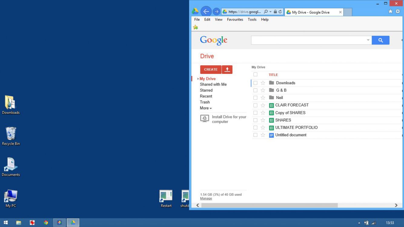Viewport: 404px width, 227px height.
Task: Open the View menu
Action: [219, 19]
